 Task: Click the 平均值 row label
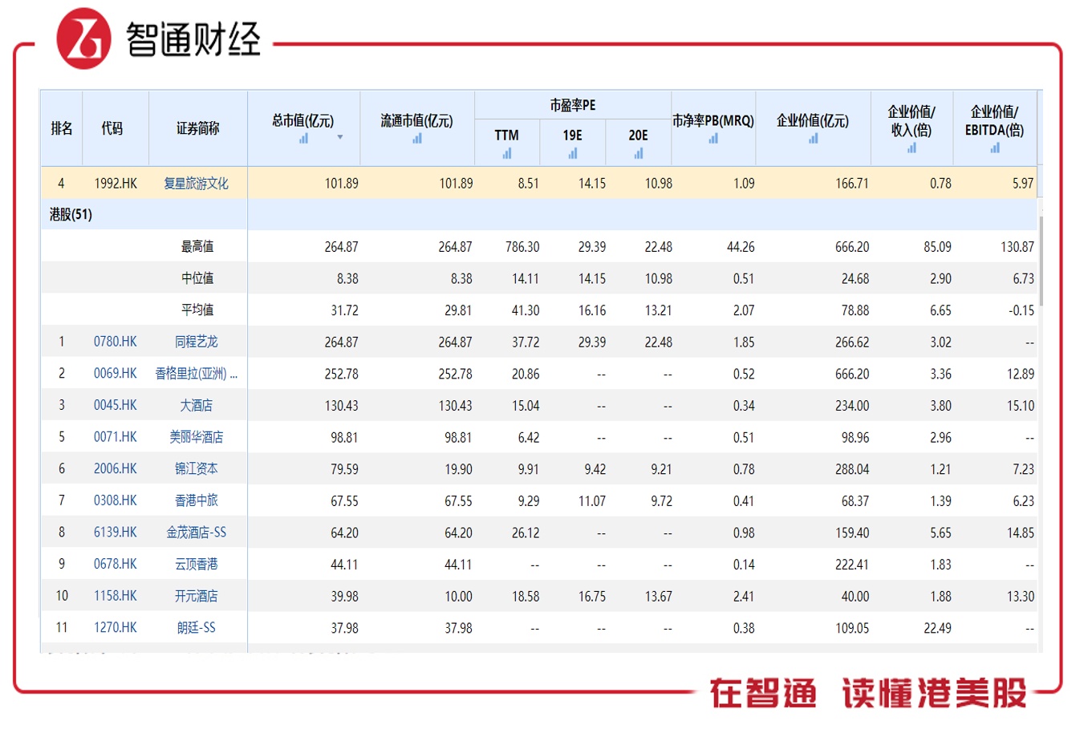[x=197, y=310]
